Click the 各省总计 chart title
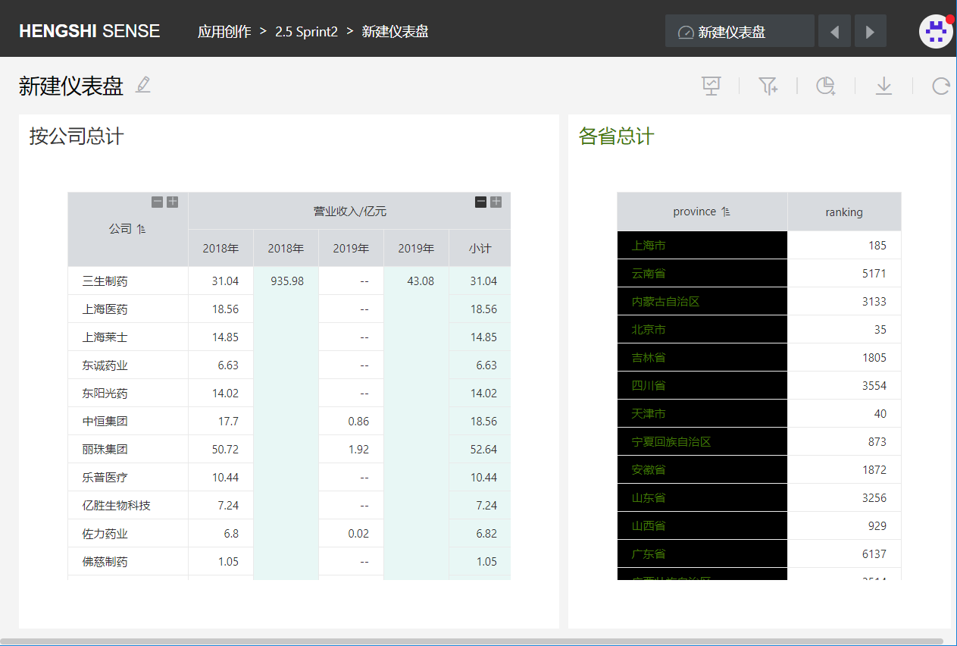 (616, 136)
